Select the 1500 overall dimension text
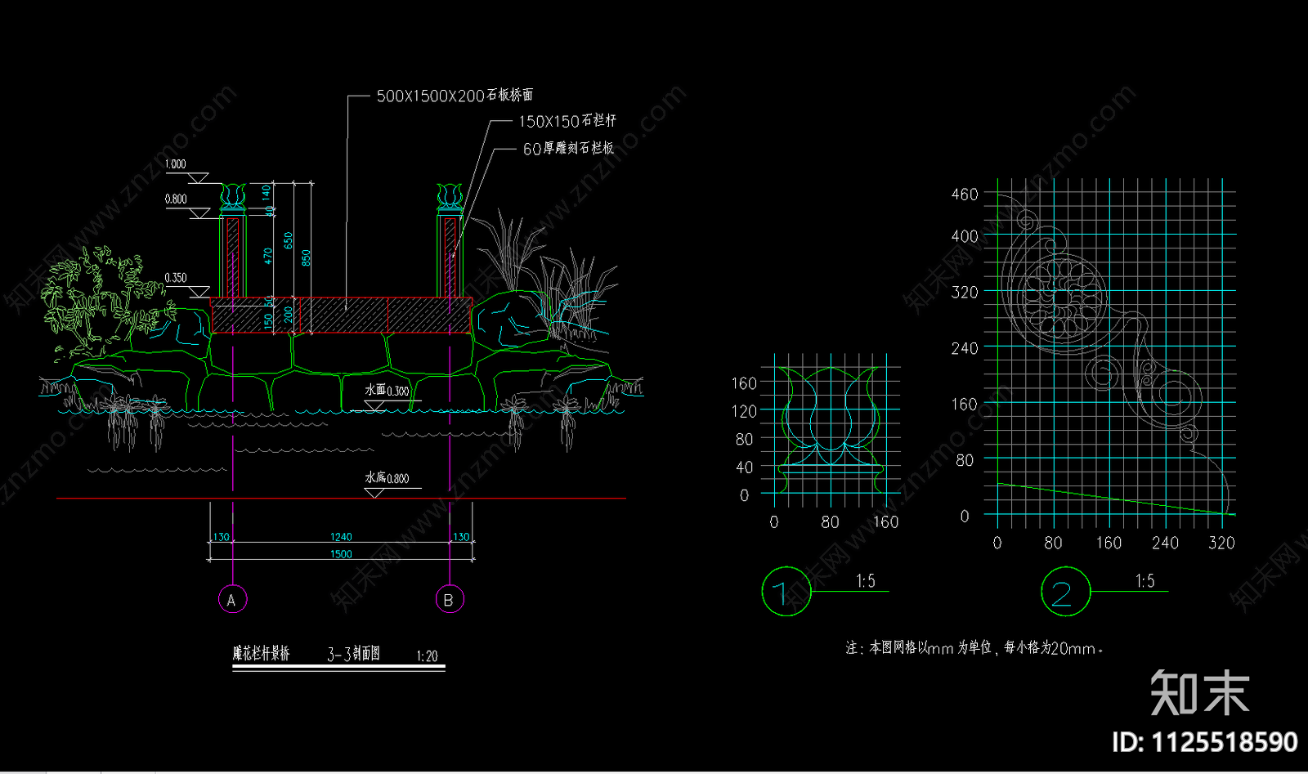The image size is (1308, 774). pyautogui.click(x=341, y=554)
